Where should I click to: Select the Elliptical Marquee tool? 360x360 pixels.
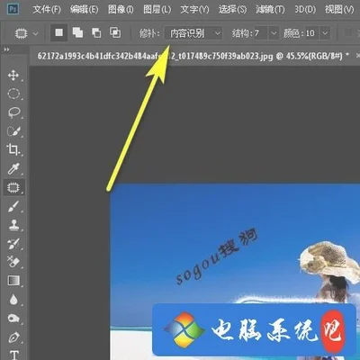[x=13, y=94]
